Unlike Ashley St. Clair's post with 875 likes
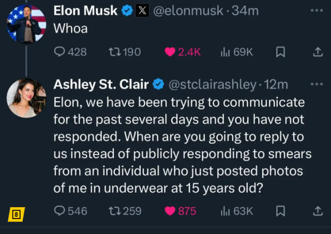Screen dimensions: 331x234 pyautogui.click(x=170, y=211)
